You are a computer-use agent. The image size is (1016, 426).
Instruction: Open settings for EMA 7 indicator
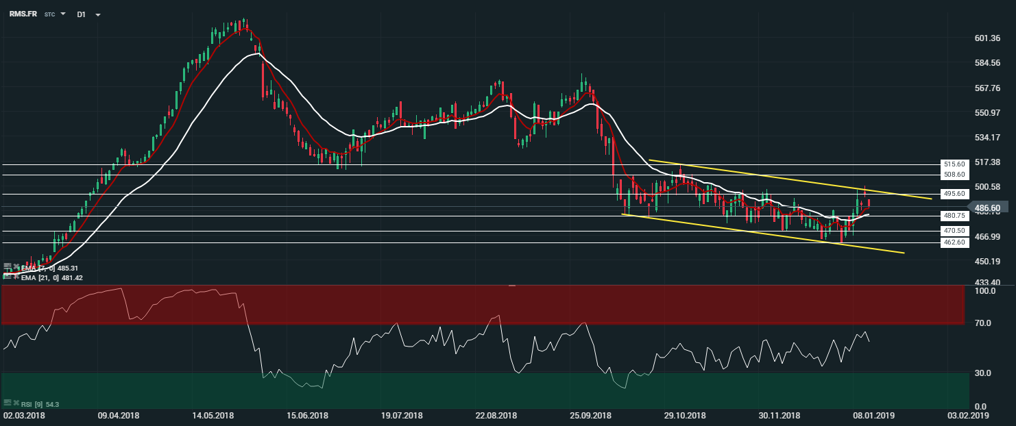point(6,268)
